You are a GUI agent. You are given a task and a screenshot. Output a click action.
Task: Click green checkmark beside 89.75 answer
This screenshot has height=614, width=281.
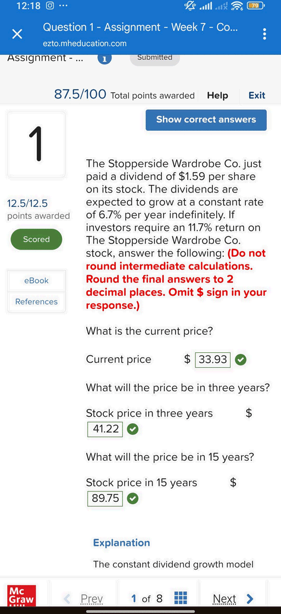coord(133,498)
